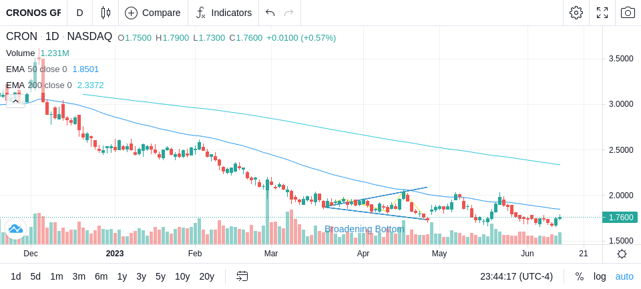
Task: Select the 3m time range
Action: coord(79,276)
